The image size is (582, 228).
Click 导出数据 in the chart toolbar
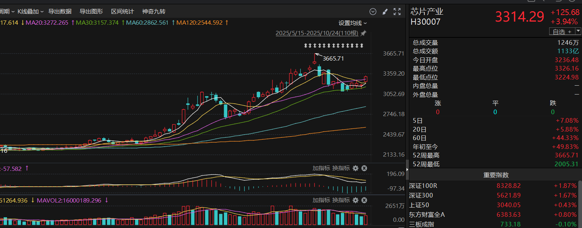point(60,12)
